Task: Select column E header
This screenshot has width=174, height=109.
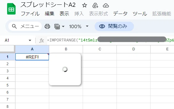Action: (162, 49)
